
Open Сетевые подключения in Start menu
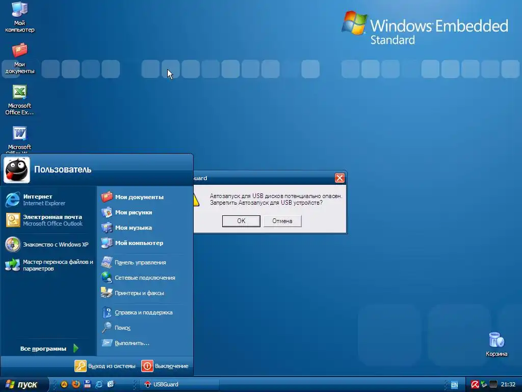point(145,278)
